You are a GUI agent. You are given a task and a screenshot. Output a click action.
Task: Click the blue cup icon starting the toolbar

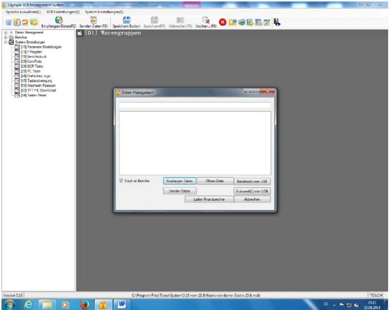pyautogui.click(x=9, y=22)
